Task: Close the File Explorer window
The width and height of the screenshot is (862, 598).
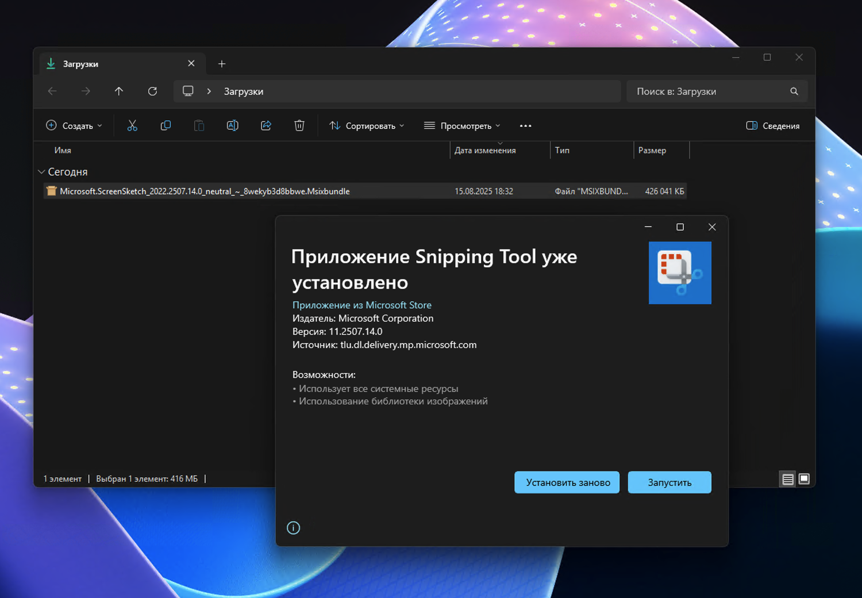Action: pos(799,57)
